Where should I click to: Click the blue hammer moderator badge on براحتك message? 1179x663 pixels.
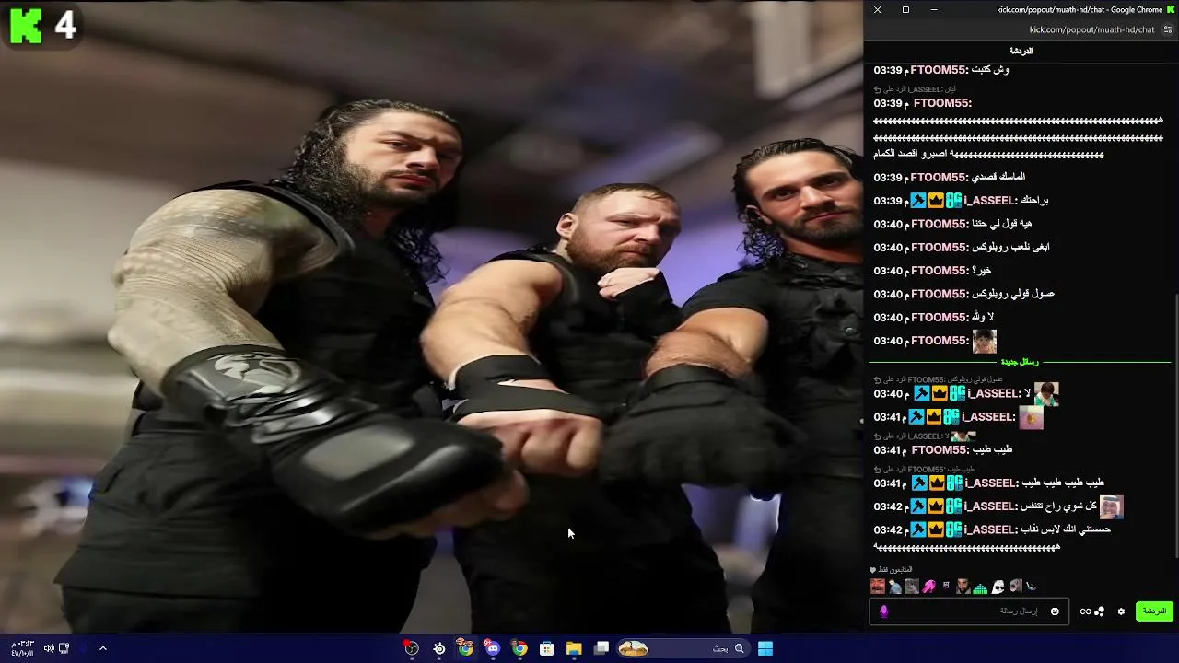(x=918, y=201)
